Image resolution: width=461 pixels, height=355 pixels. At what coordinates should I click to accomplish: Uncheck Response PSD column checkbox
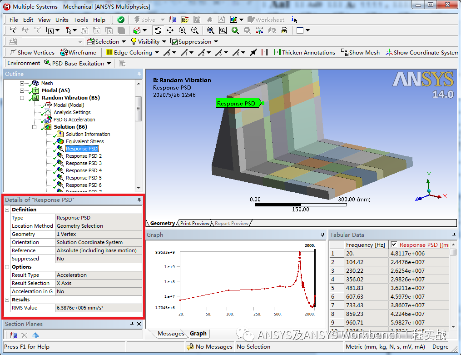[x=394, y=245]
